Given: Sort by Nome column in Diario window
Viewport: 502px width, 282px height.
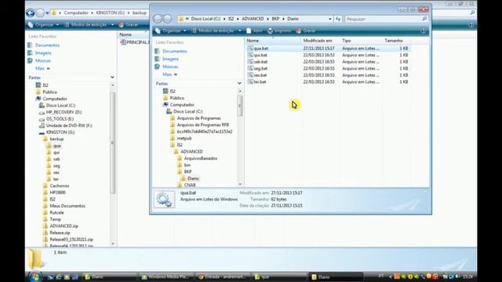Looking at the screenshot, I should pyautogui.click(x=273, y=41).
